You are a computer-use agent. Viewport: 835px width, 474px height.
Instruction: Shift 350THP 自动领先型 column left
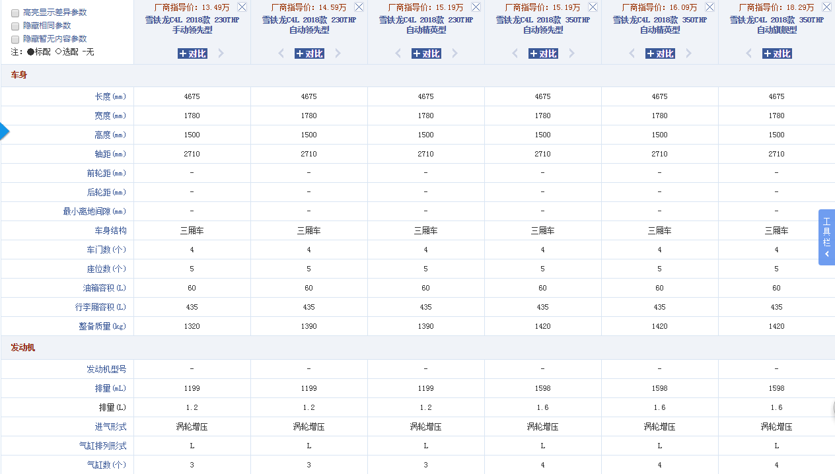tap(515, 53)
